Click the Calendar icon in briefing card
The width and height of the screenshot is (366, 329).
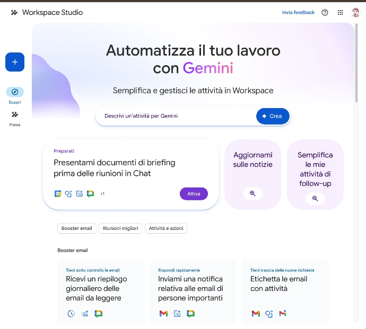58,193
